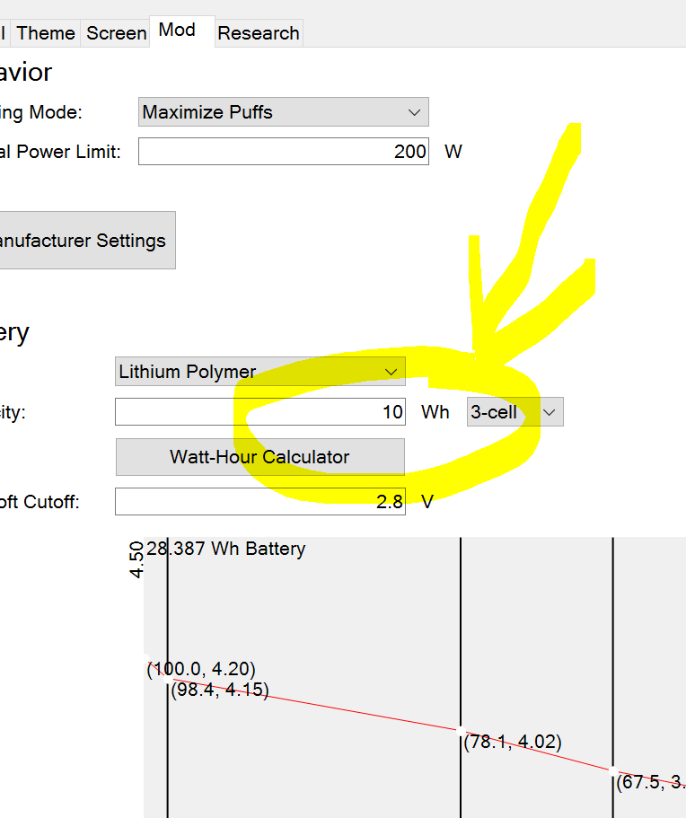Switch to the Theme tab

tap(45, 33)
